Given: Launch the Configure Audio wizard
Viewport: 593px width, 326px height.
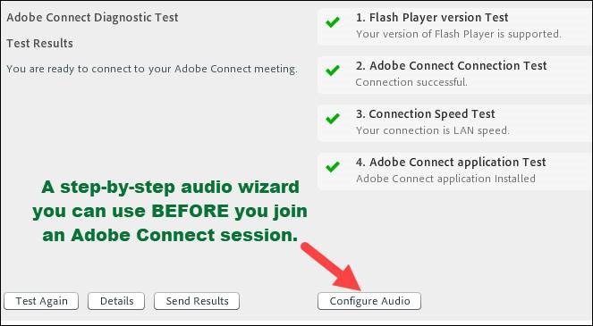Looking at the screenshot, I should (x=369, y=301).
